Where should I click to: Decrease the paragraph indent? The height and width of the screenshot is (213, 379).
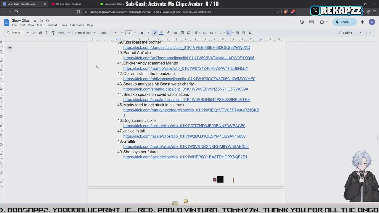pyautogui.click(x=237, y=33)
